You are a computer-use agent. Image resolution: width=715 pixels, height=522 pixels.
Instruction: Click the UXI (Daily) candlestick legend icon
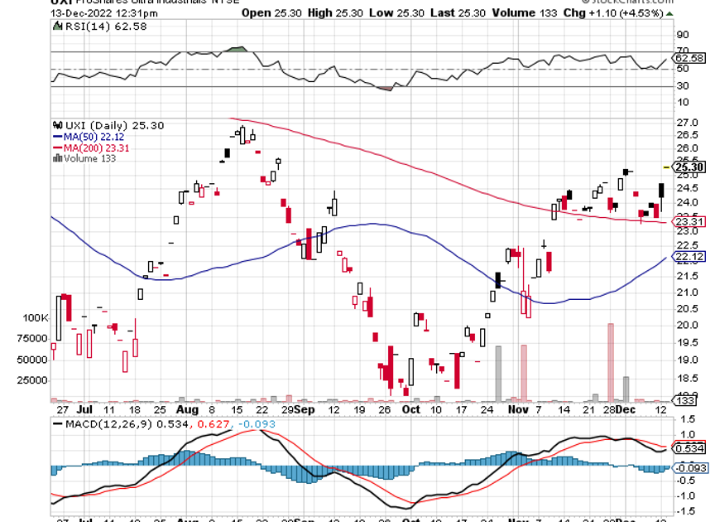pos(57,125)
